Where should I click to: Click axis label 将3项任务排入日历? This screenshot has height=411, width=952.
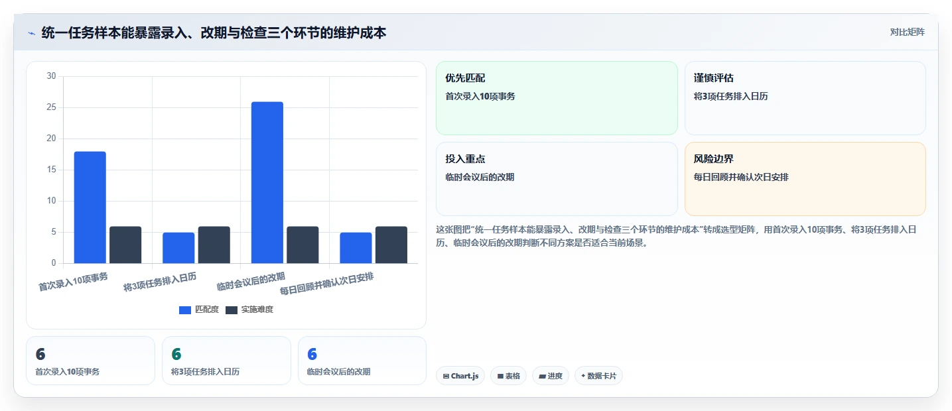(160, 282)
